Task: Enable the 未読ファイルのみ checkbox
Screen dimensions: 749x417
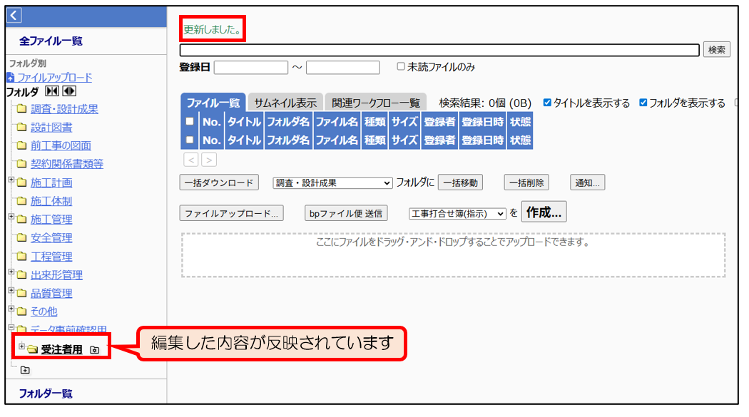Action: click(x=401, y=67)
